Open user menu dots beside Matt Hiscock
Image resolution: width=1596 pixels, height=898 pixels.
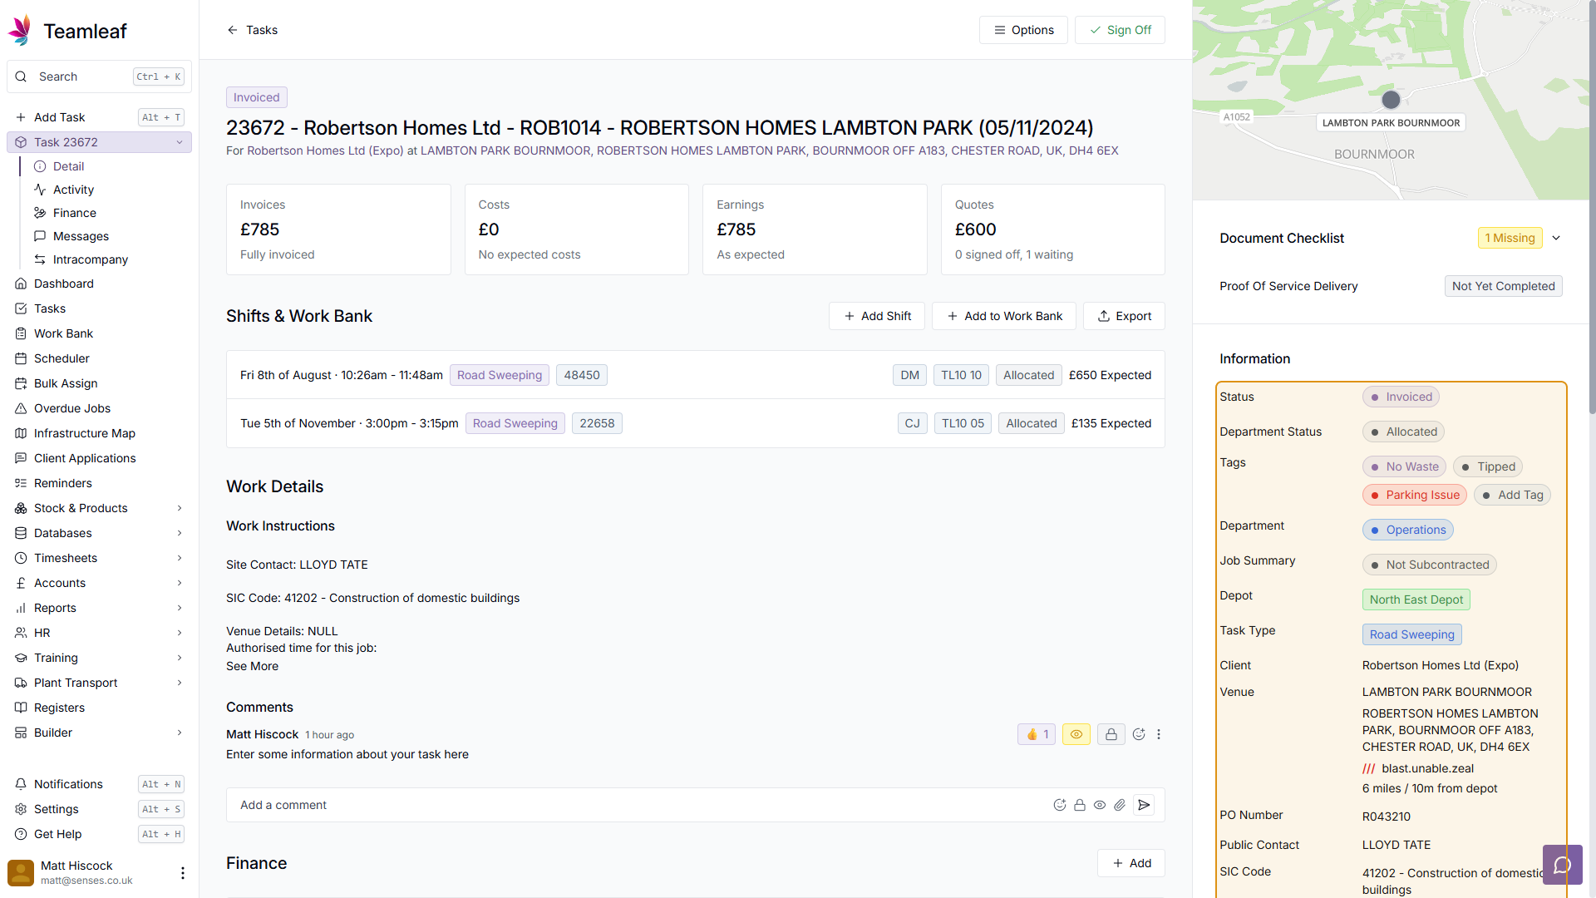[183, 873]
